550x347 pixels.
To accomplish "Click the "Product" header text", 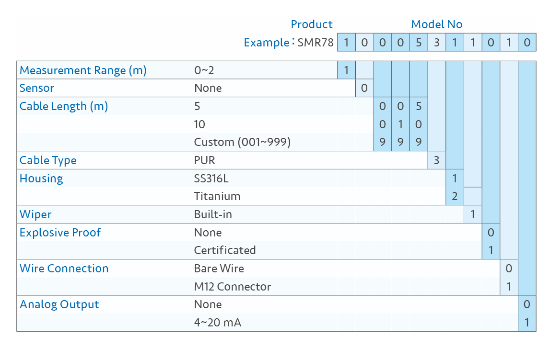I will click(312, 24).
